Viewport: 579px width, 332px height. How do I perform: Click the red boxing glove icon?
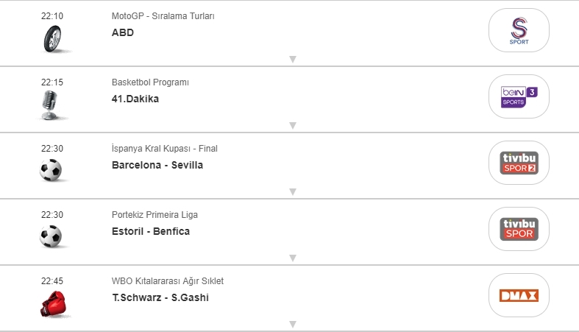[51, 303]
